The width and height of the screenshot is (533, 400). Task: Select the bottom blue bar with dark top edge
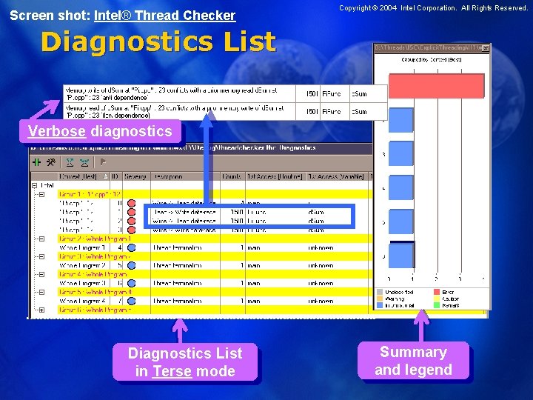(x=402, y=254)
